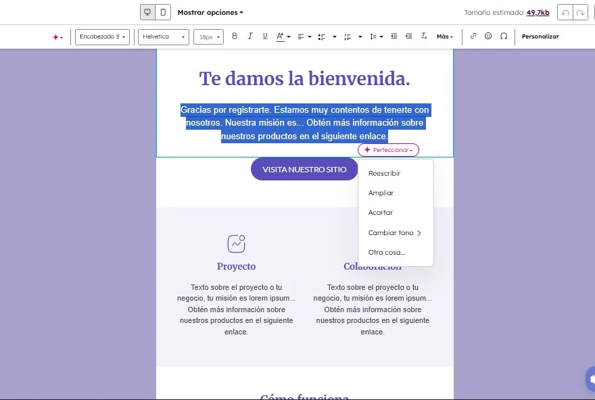Open the font color tool

(280, 36)
